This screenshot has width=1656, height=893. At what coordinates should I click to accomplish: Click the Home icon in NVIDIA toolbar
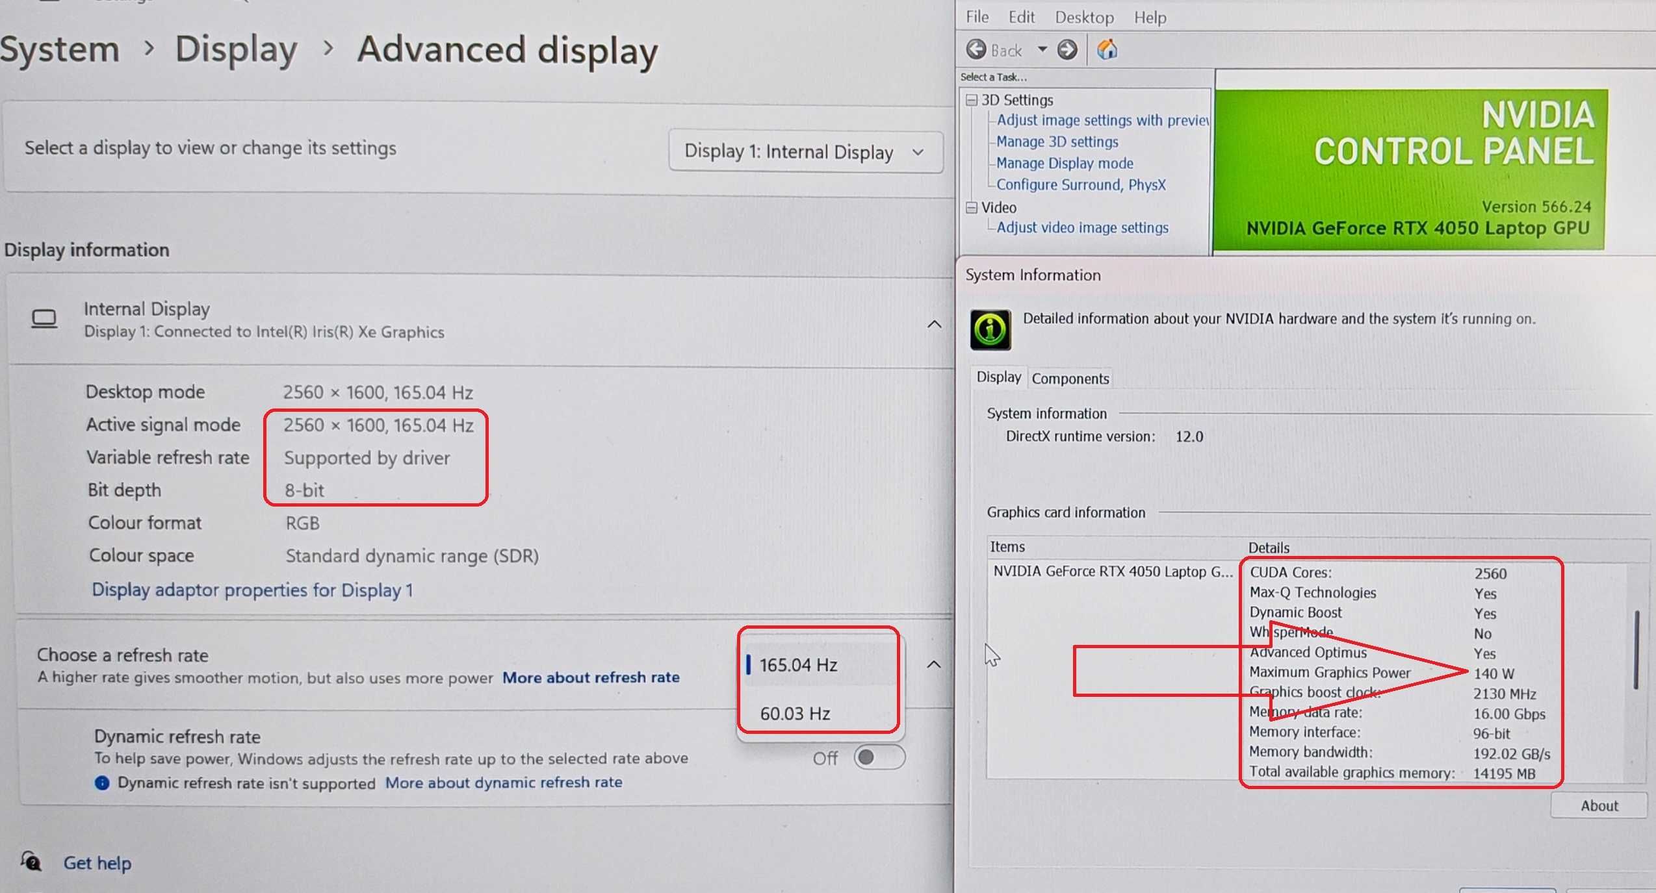[1107, 49]
